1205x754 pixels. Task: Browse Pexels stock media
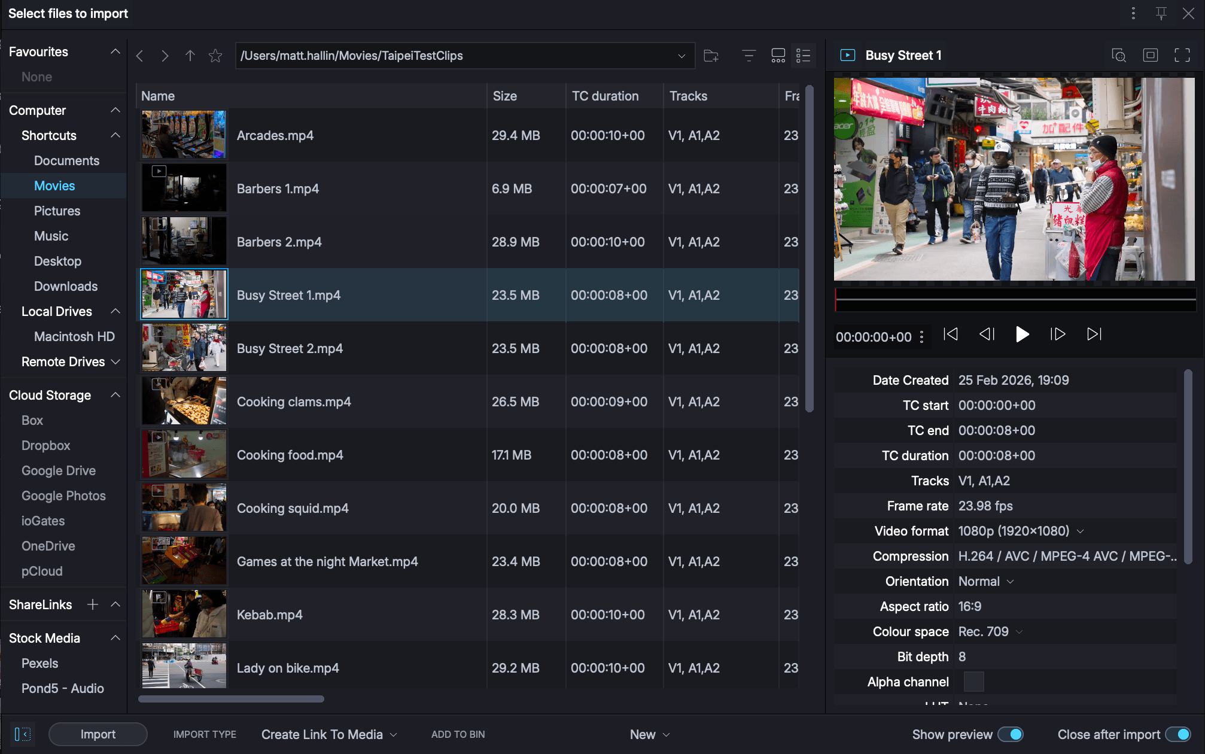point(40,663)
